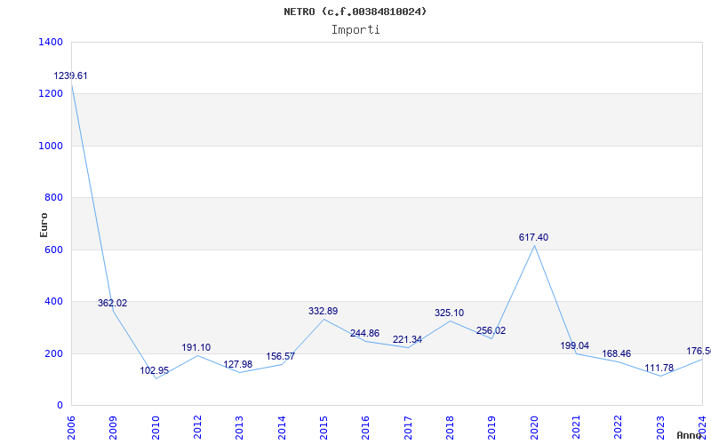Click the x-axis year 2013
The width and height of the screenshot is (711, 444).
(x=239, y=427)
